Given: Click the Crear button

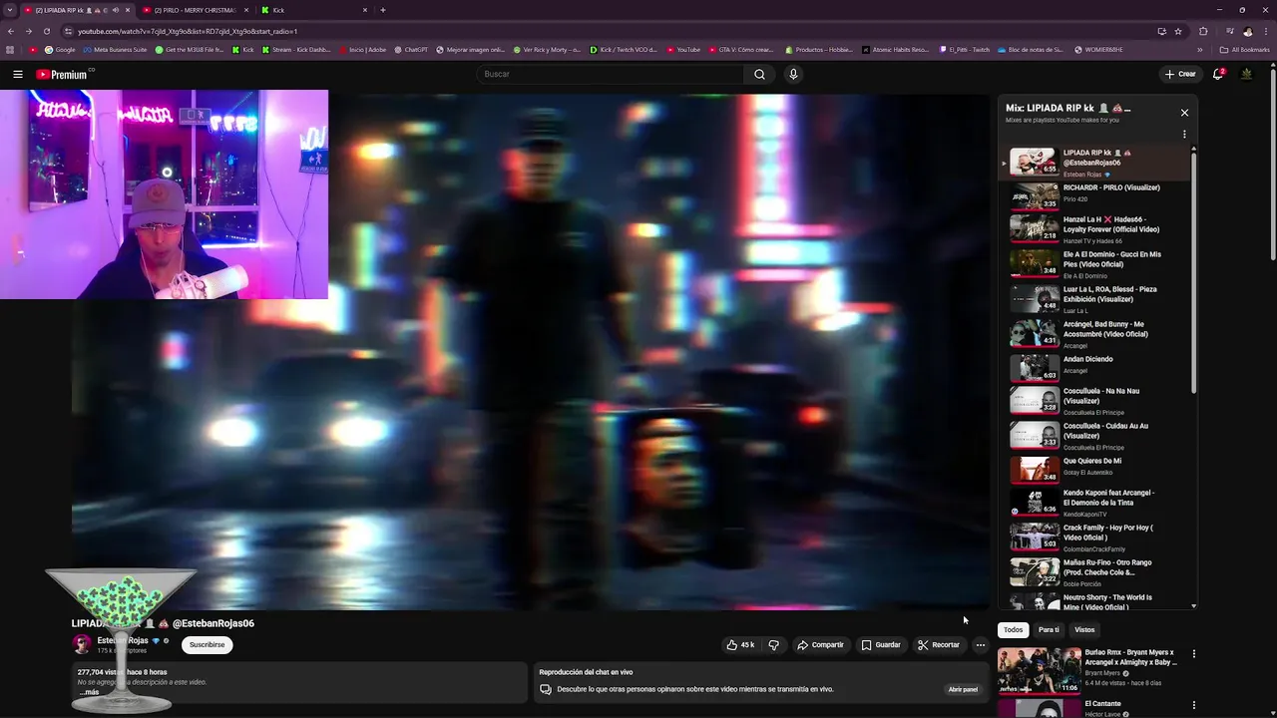Looking at the screenshot, I should [x=1179, y=74].
